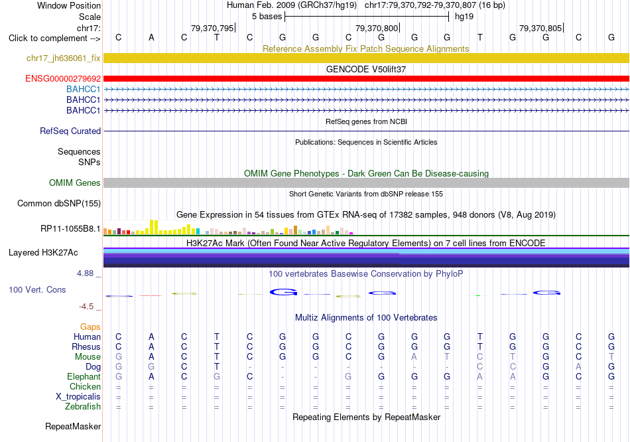Click the layered H3K27Ac purple signal band
The width and height of the screenshot is (630, 442).
[366, 258]
